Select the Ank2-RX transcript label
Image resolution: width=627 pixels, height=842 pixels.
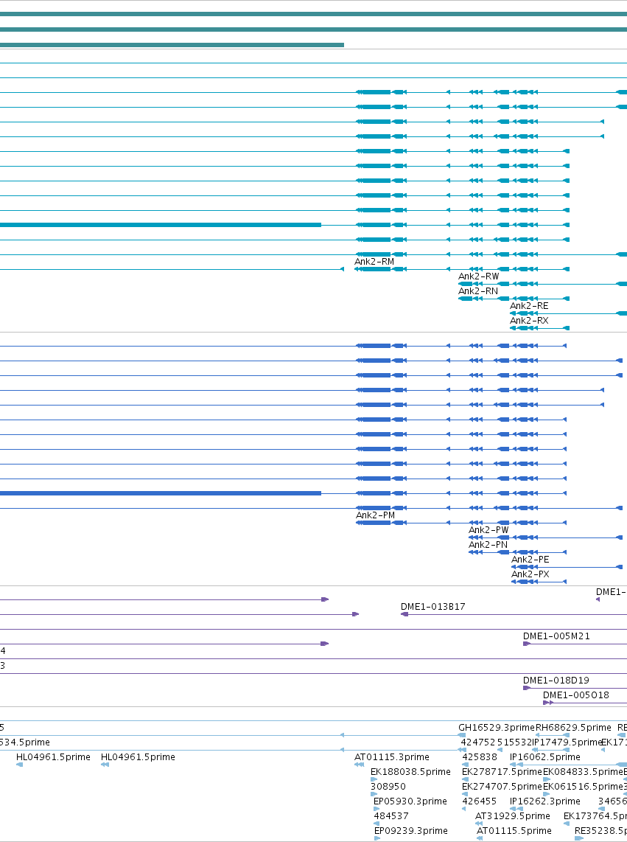point(529,321)
